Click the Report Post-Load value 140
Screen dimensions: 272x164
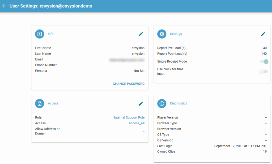pos(264,54)
